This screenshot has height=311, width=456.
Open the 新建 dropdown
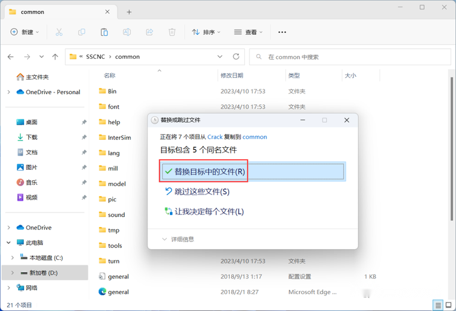25,32
